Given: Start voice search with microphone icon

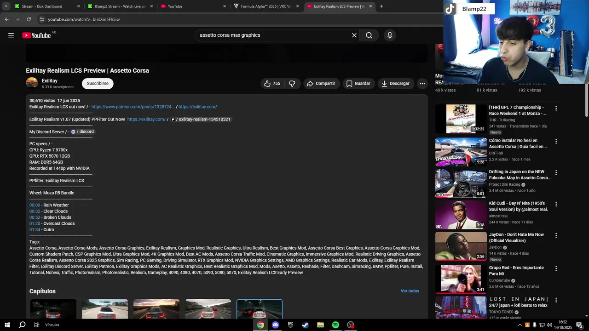Looking at the screenshot, I should pos(390,35).
